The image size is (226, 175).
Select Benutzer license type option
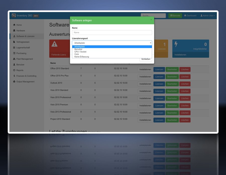coord(112,49)
